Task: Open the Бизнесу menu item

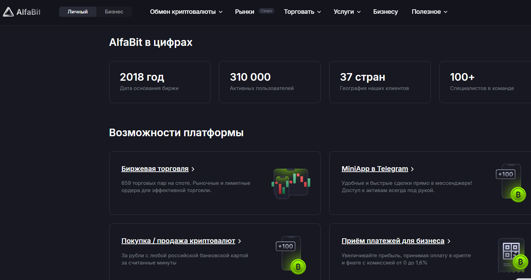Action: (x=386, y=12)
